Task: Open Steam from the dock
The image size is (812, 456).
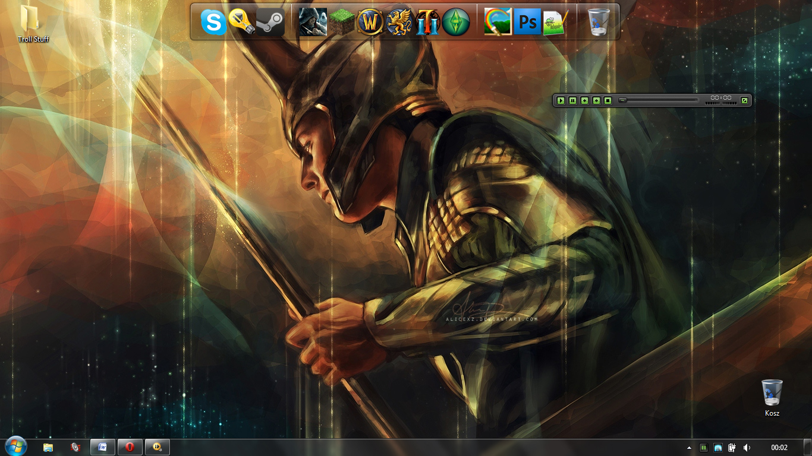Action: [x=270, y=23]
